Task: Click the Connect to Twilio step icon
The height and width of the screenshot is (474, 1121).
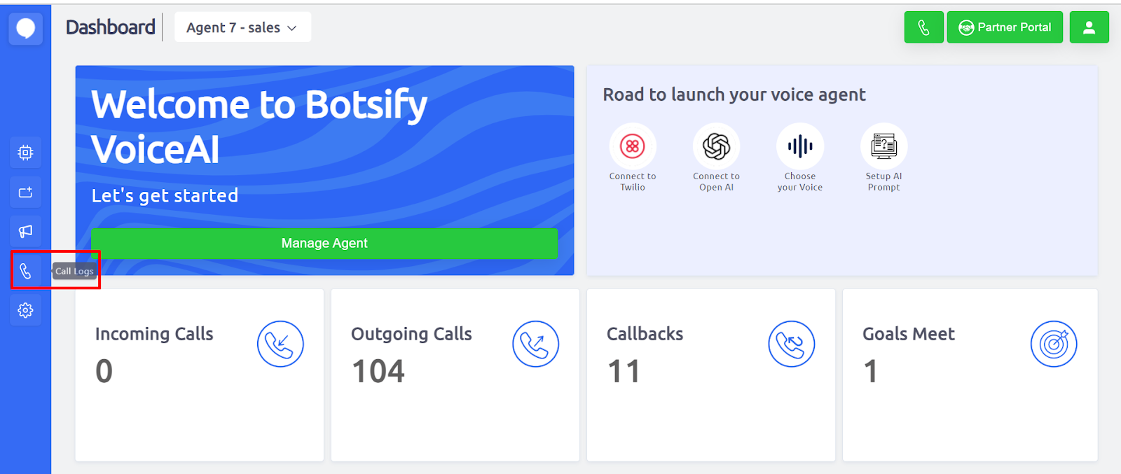Action: pos(633,146)
